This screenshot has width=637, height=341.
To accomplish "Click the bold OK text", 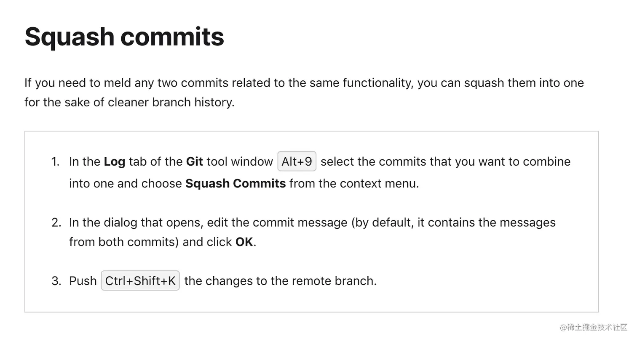I will pyautogui.click(x=244, y=242).
